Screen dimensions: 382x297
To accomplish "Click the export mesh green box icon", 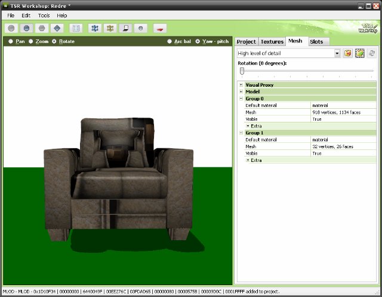I will click(360, 53).
